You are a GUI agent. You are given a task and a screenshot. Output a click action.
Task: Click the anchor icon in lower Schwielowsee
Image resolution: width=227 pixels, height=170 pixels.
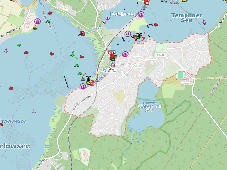click(34, 111)
